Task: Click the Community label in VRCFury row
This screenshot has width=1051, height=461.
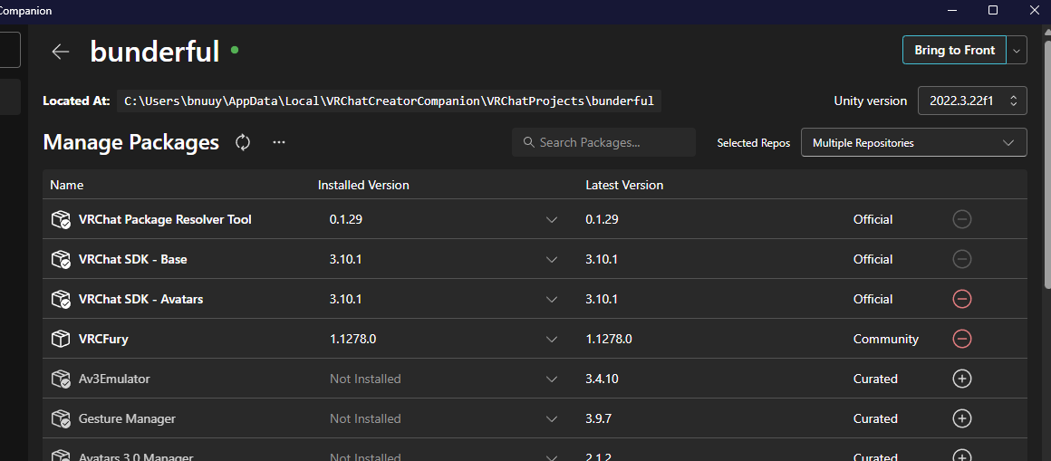Action: pos(885,339)
